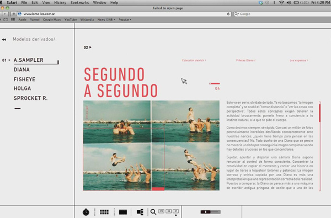Click the magnifying glass zoom icon
The height and width of the screenshot is (218, 331).
[x=153, y=212]
